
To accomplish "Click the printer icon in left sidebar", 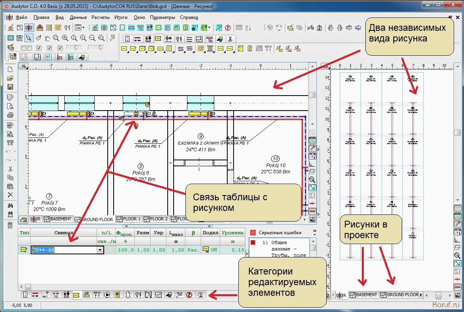I will tap(11, 115).
